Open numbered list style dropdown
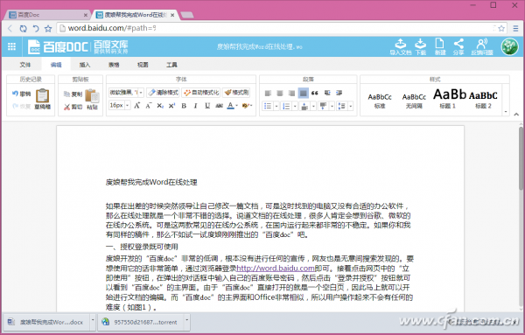 click(295, 106)
